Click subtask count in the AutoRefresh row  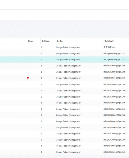click(42, 47)
